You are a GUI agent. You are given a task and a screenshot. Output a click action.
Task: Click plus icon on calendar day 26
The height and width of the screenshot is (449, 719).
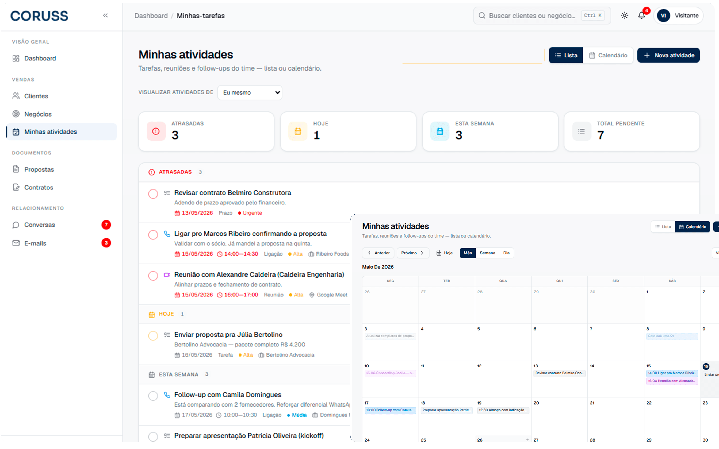click(x=527, y=440)
